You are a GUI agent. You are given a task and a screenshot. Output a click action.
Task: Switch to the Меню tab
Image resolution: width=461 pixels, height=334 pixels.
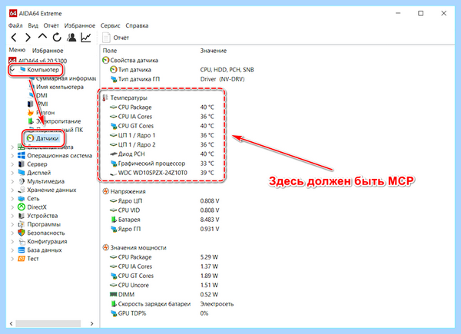17,50
